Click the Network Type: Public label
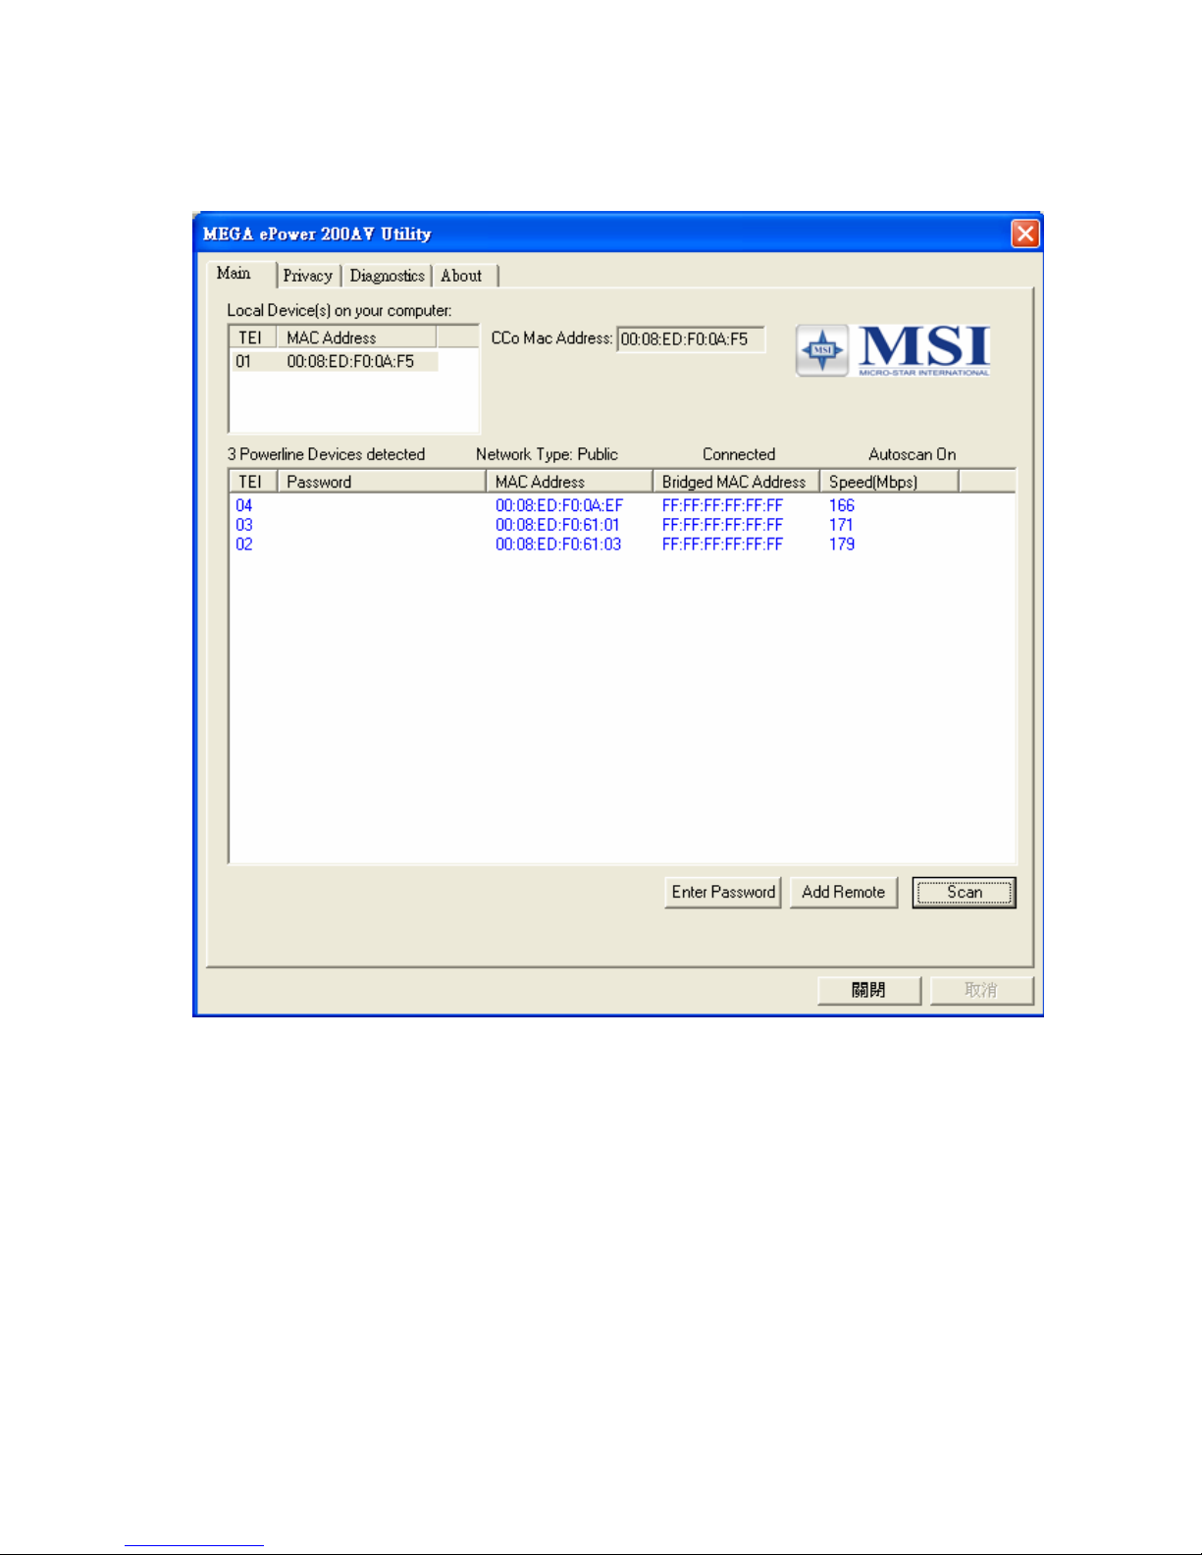 pos(547,454)
